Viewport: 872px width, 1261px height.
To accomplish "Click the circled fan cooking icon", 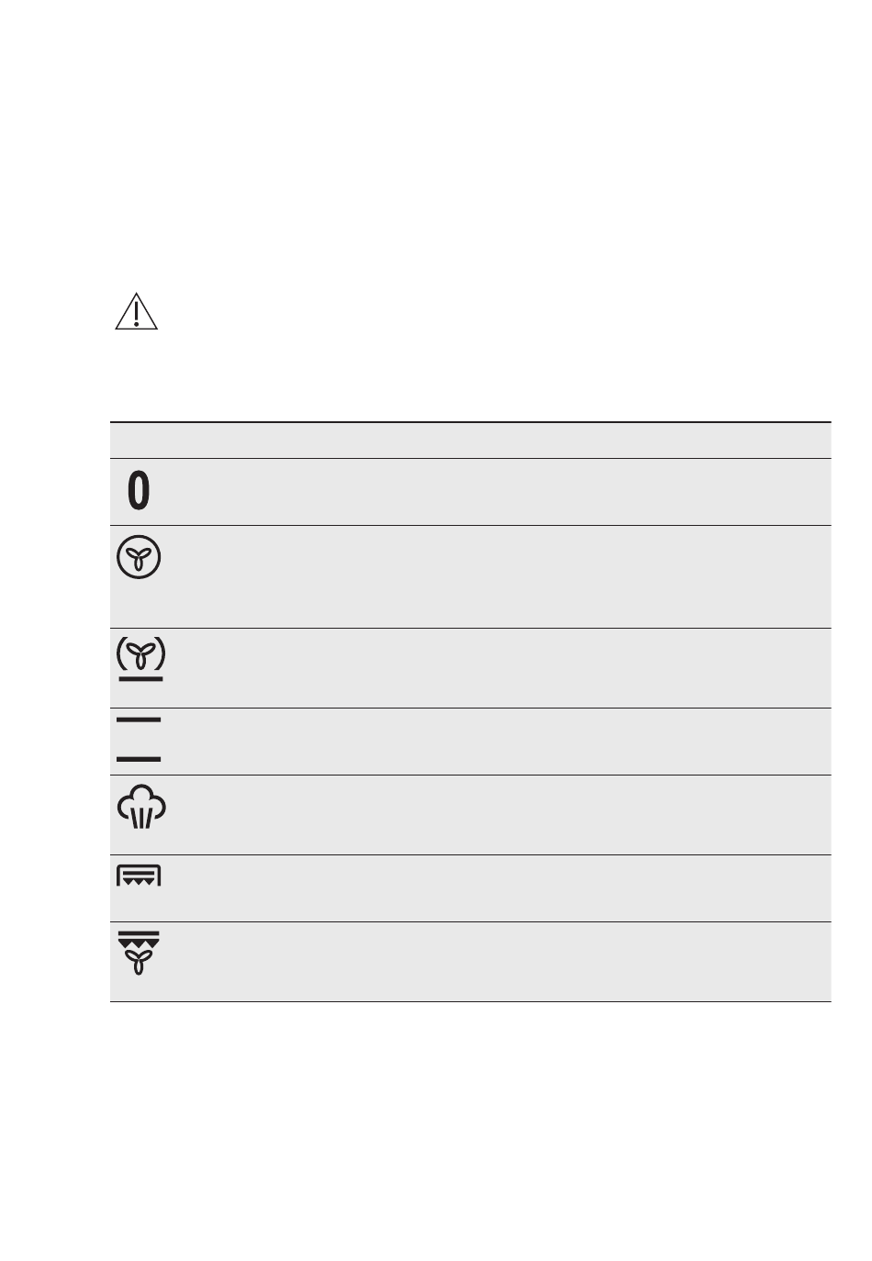I will pyautogui.click(x=139, y=558).
